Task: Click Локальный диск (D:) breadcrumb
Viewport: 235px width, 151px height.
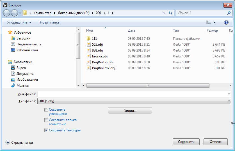Action: (74, 13)
